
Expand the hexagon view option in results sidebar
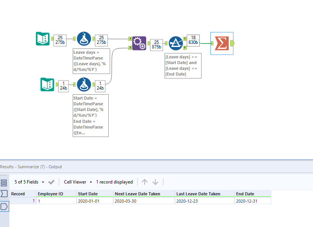(x=5, y=206)
